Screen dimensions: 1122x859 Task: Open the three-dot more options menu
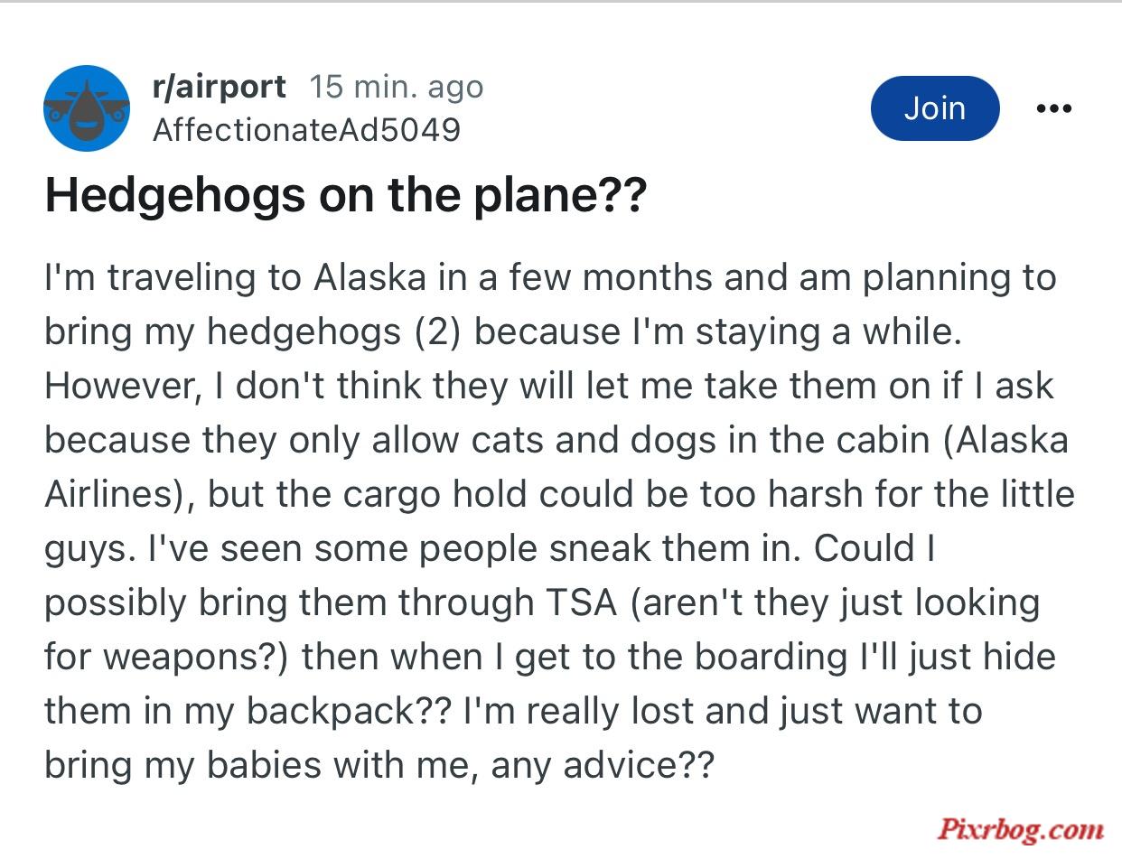pyautogui.click(x=1054, y=108)
